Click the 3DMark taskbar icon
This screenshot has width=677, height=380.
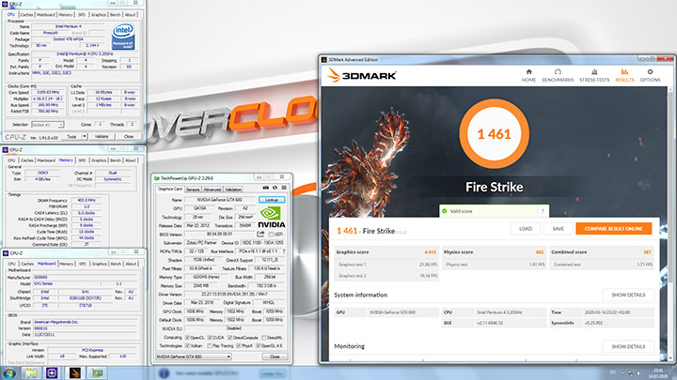tap(74, 372)
